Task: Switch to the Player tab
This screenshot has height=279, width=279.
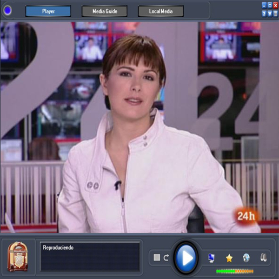Action: (x=48, y=11)
